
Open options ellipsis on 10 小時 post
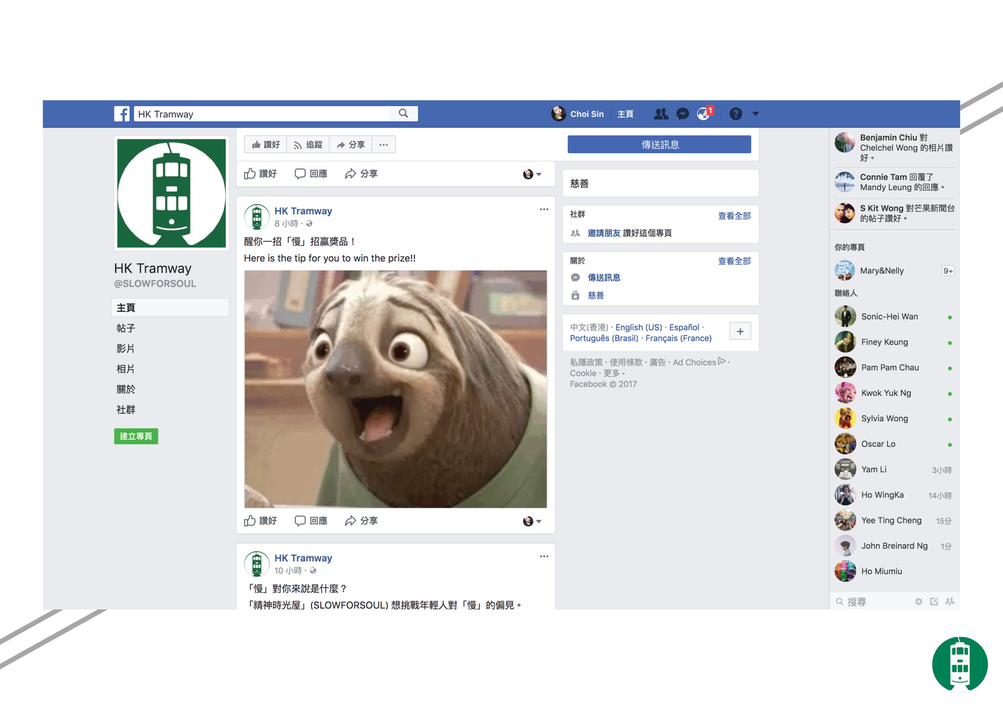tap(544, 556)
